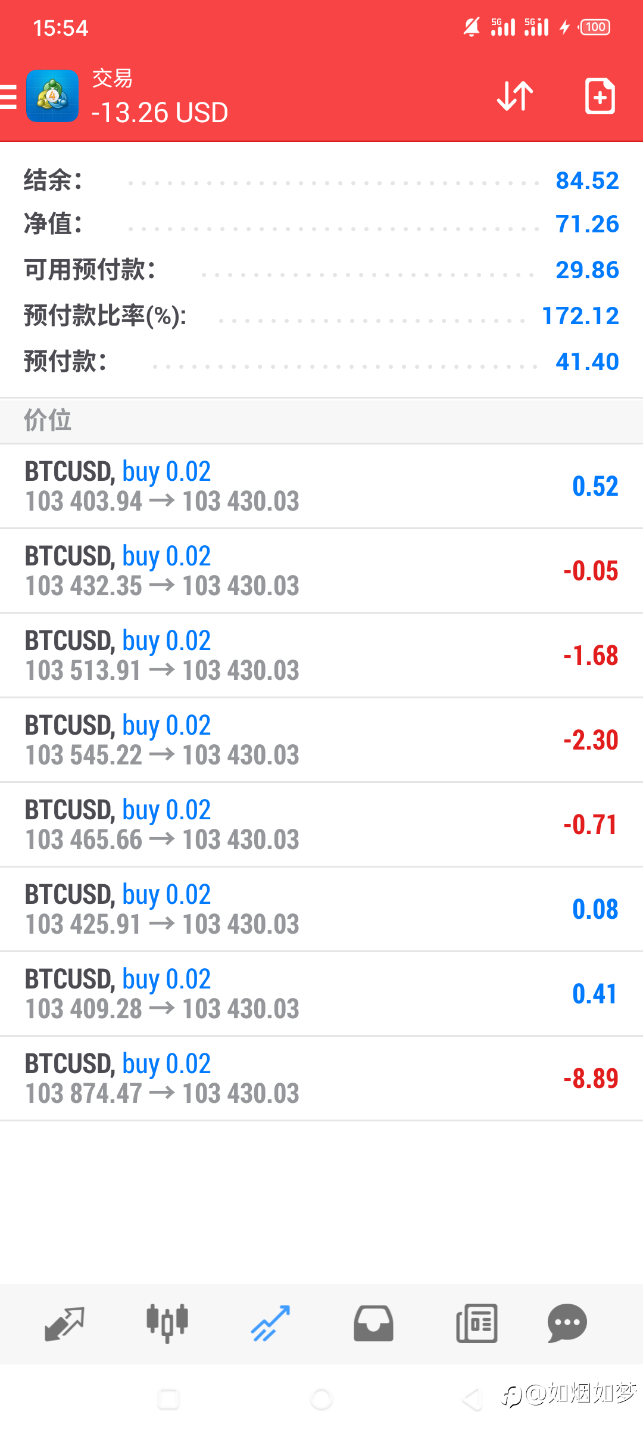The image size is (643, 1430).
Task: Select BTCUSD position opened at 103 545.22
Action: (321, 740)
